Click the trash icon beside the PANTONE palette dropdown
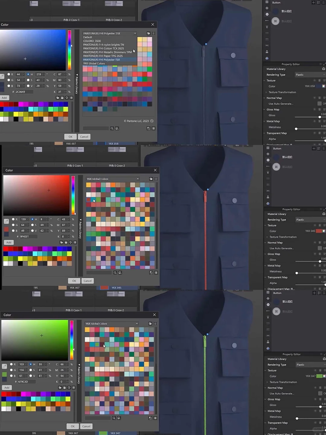 tap(153, 34)
